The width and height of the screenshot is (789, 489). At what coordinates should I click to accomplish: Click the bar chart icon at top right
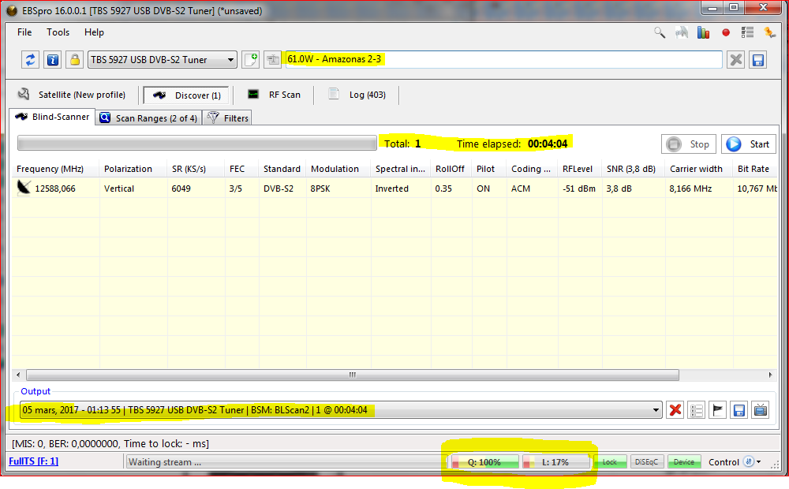(704, 32)
